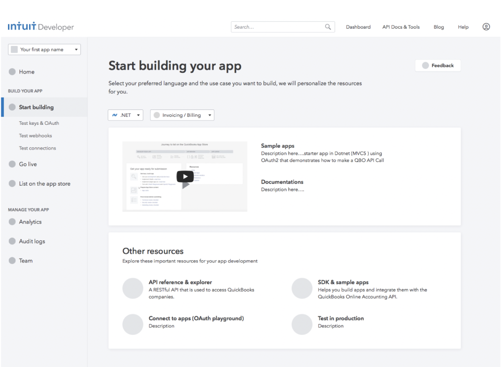Open the .NET language dropdown
Viewport: 502px width, 367px height.
click(125, 115)
